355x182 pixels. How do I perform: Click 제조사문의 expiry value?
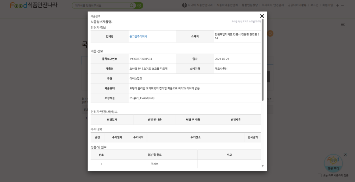click(x=221, y=69)
